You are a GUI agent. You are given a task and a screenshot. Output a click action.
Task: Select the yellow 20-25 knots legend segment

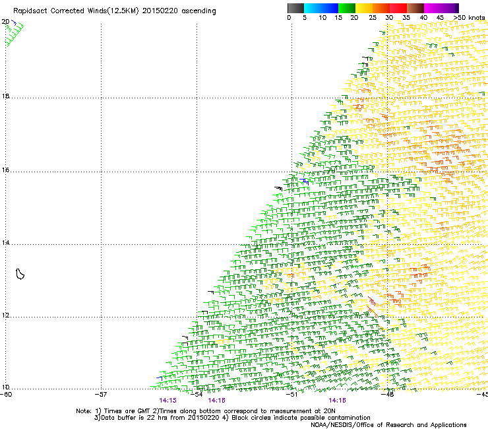tap(364, 8)
